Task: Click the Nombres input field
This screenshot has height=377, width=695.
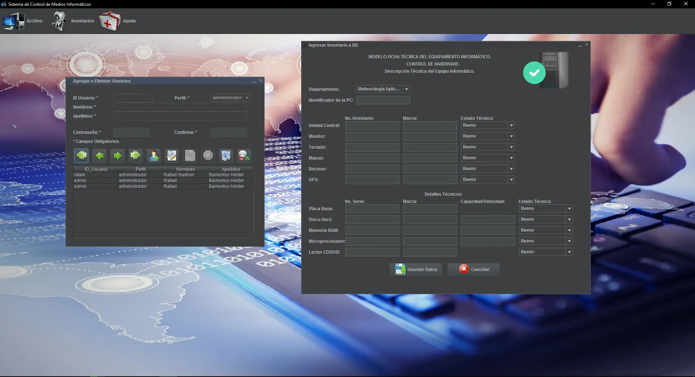Action: (x=180, y=107)
